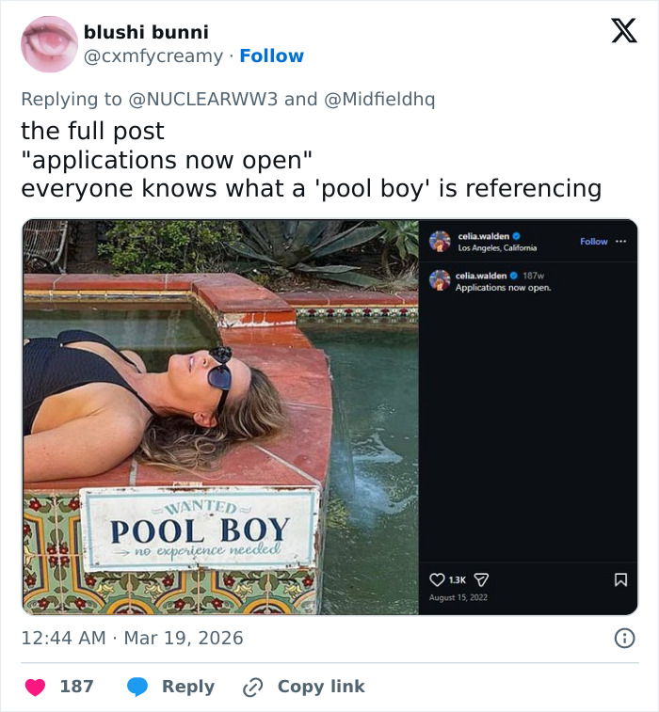Open the @cxmfycreamy handle link
The height and width of the screenshot is (712, 659).
155,56
